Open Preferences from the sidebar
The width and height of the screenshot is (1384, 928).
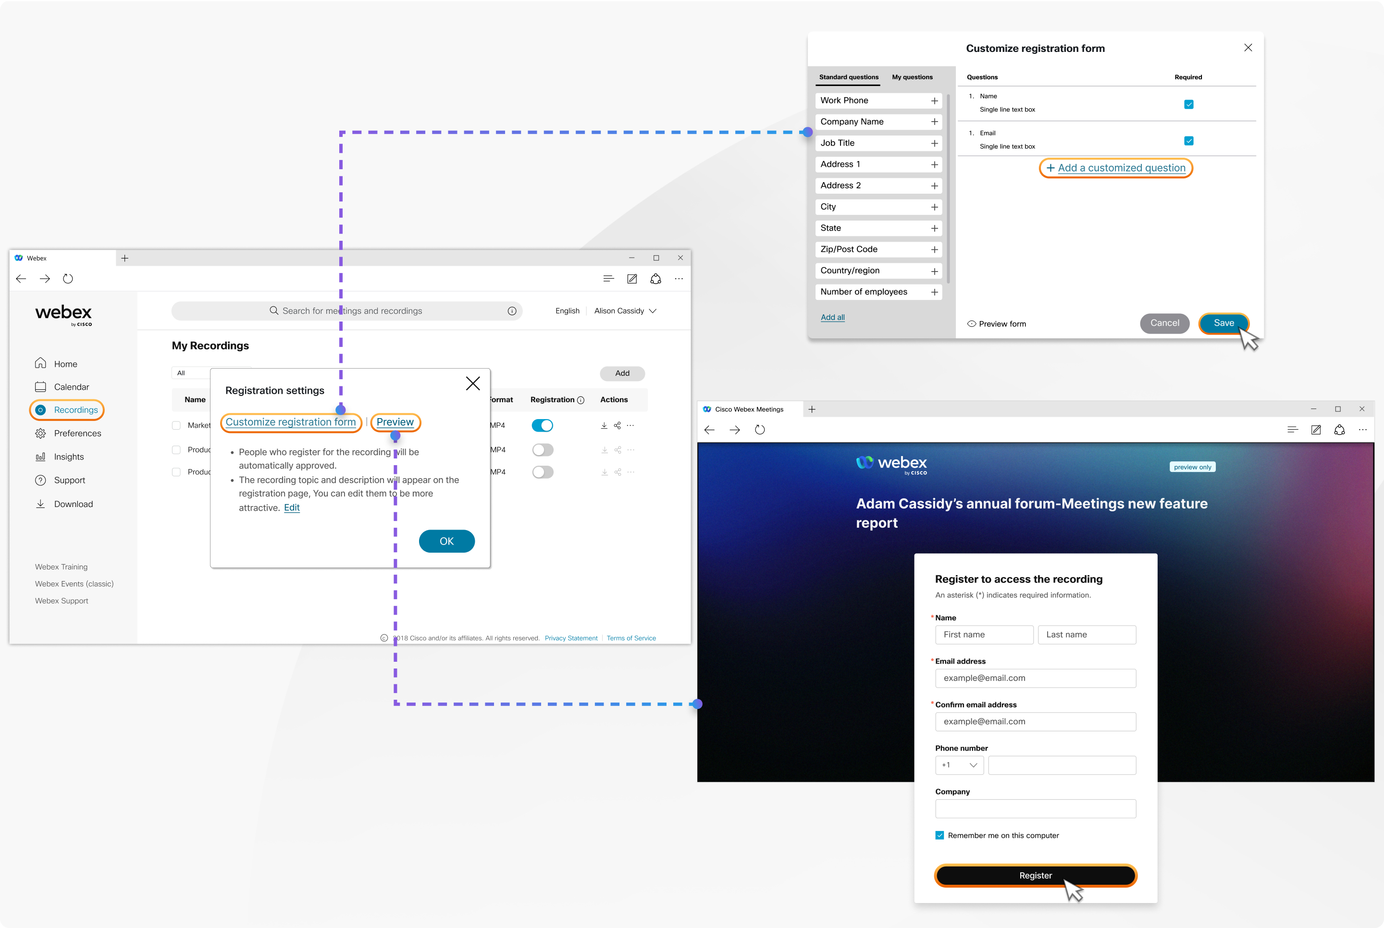coord(76,433)
